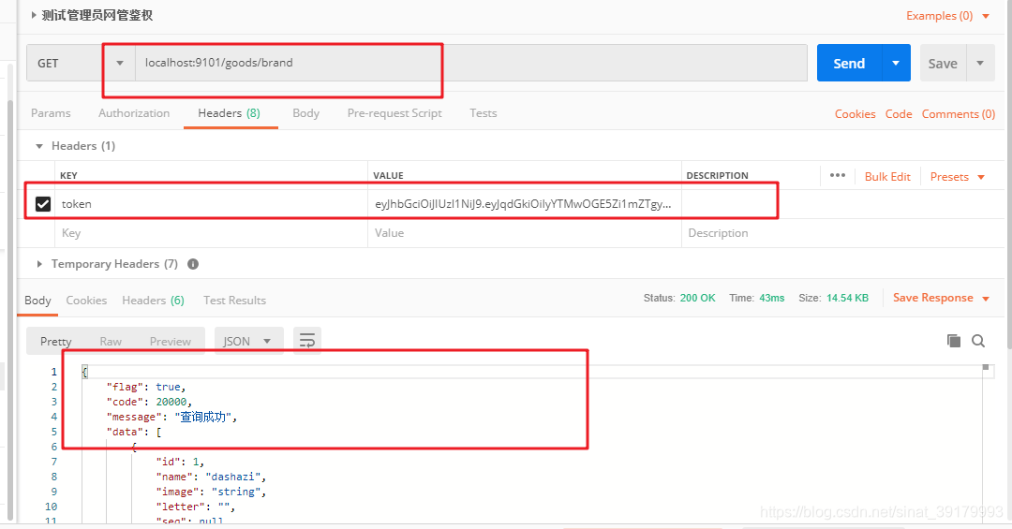Click Bulk Edit
1012x529 pixels.
click(887, 177)
